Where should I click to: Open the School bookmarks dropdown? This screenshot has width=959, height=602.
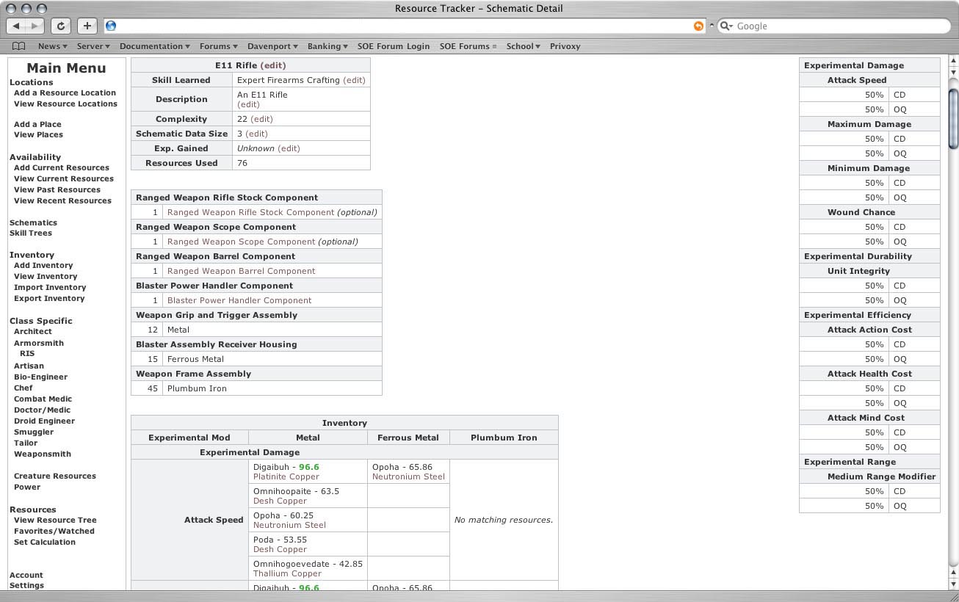523,46
